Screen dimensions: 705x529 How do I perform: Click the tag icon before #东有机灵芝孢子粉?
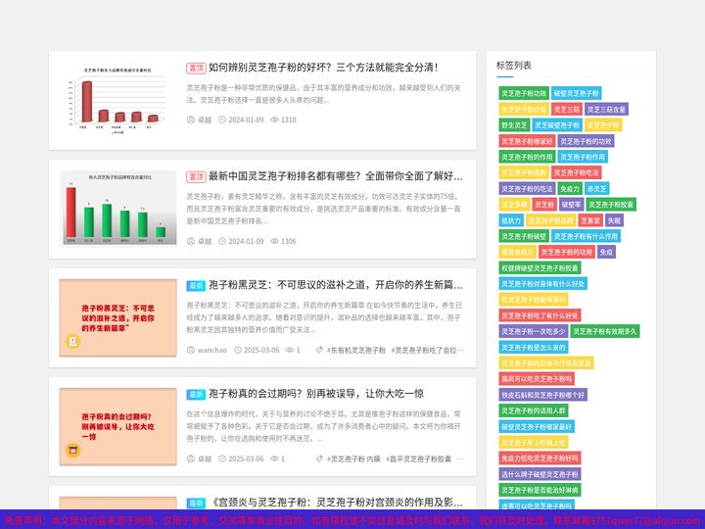point(319,350)
